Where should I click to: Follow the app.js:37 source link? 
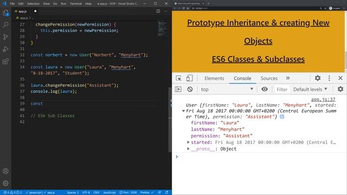323,99
